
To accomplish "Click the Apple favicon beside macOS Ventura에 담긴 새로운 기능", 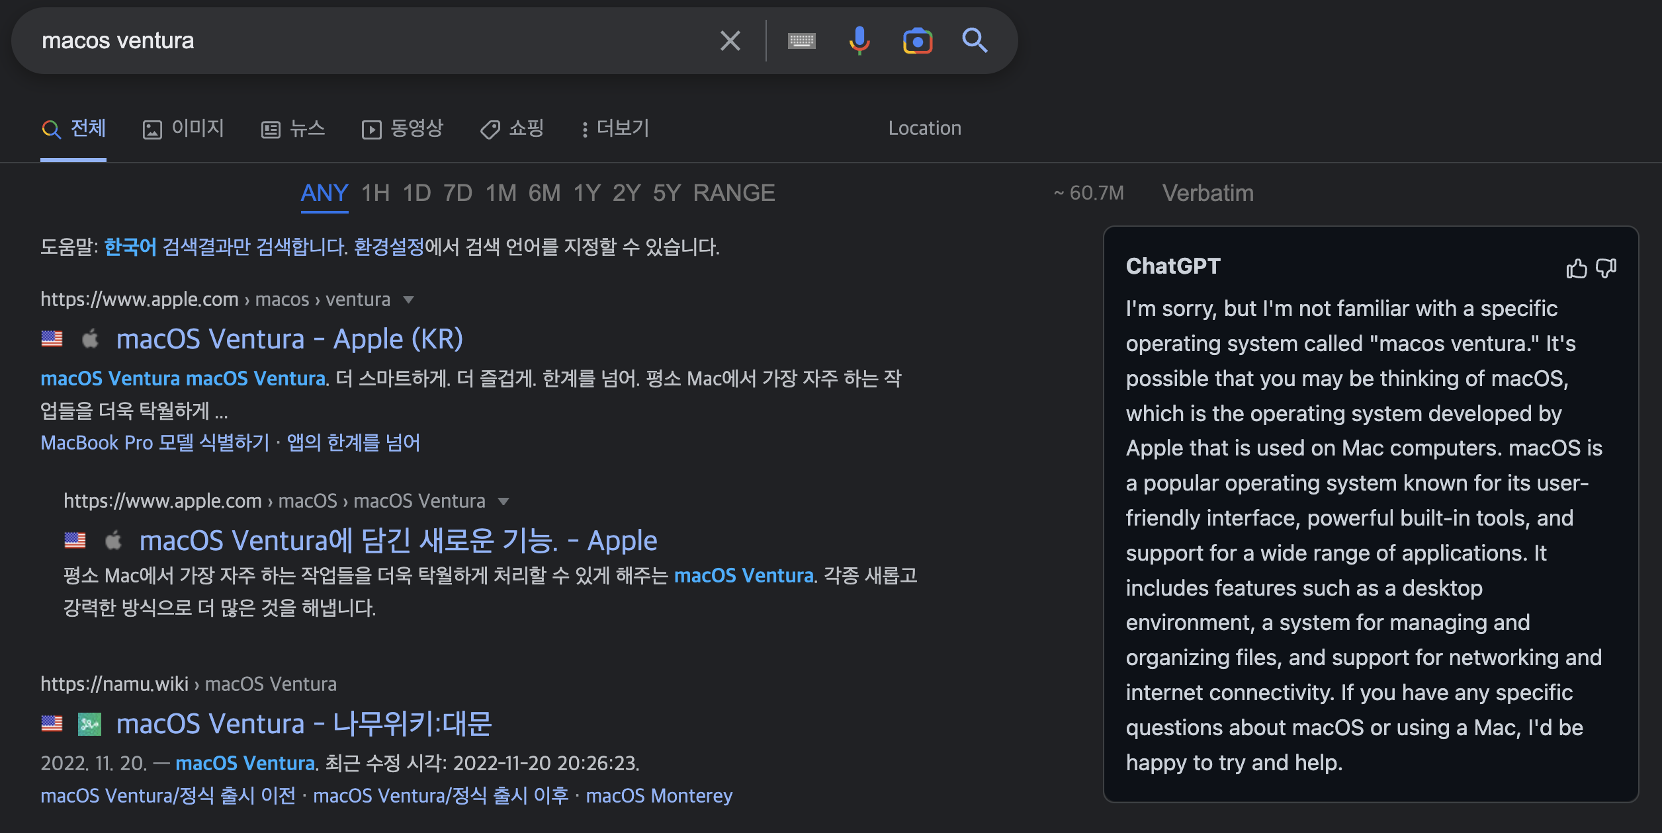I will coord(113,541).
